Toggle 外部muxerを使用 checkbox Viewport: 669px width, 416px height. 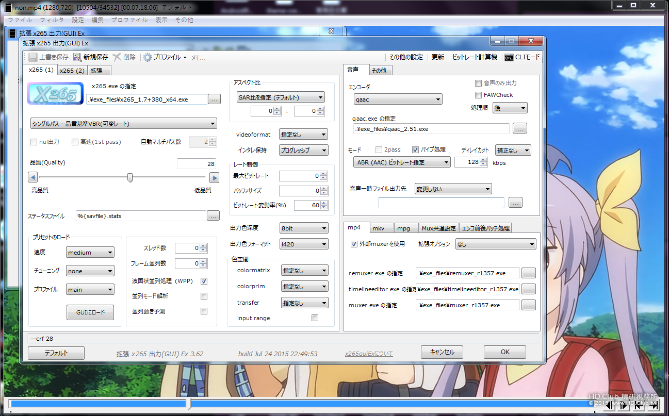pos(354,244)
